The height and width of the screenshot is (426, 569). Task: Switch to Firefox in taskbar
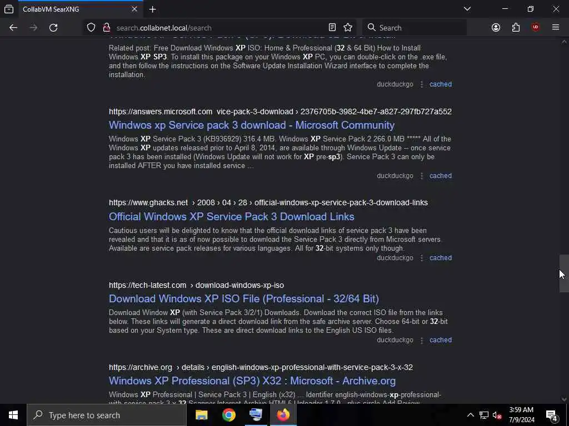283,415
